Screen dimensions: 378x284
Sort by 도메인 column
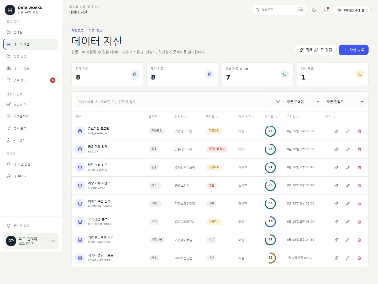click(155, 117)
